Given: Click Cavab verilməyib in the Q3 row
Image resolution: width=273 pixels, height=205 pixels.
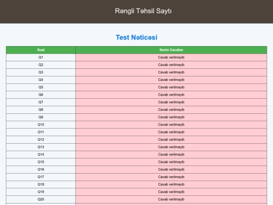Looking at the screenshot, I should (x=171, y=72).
